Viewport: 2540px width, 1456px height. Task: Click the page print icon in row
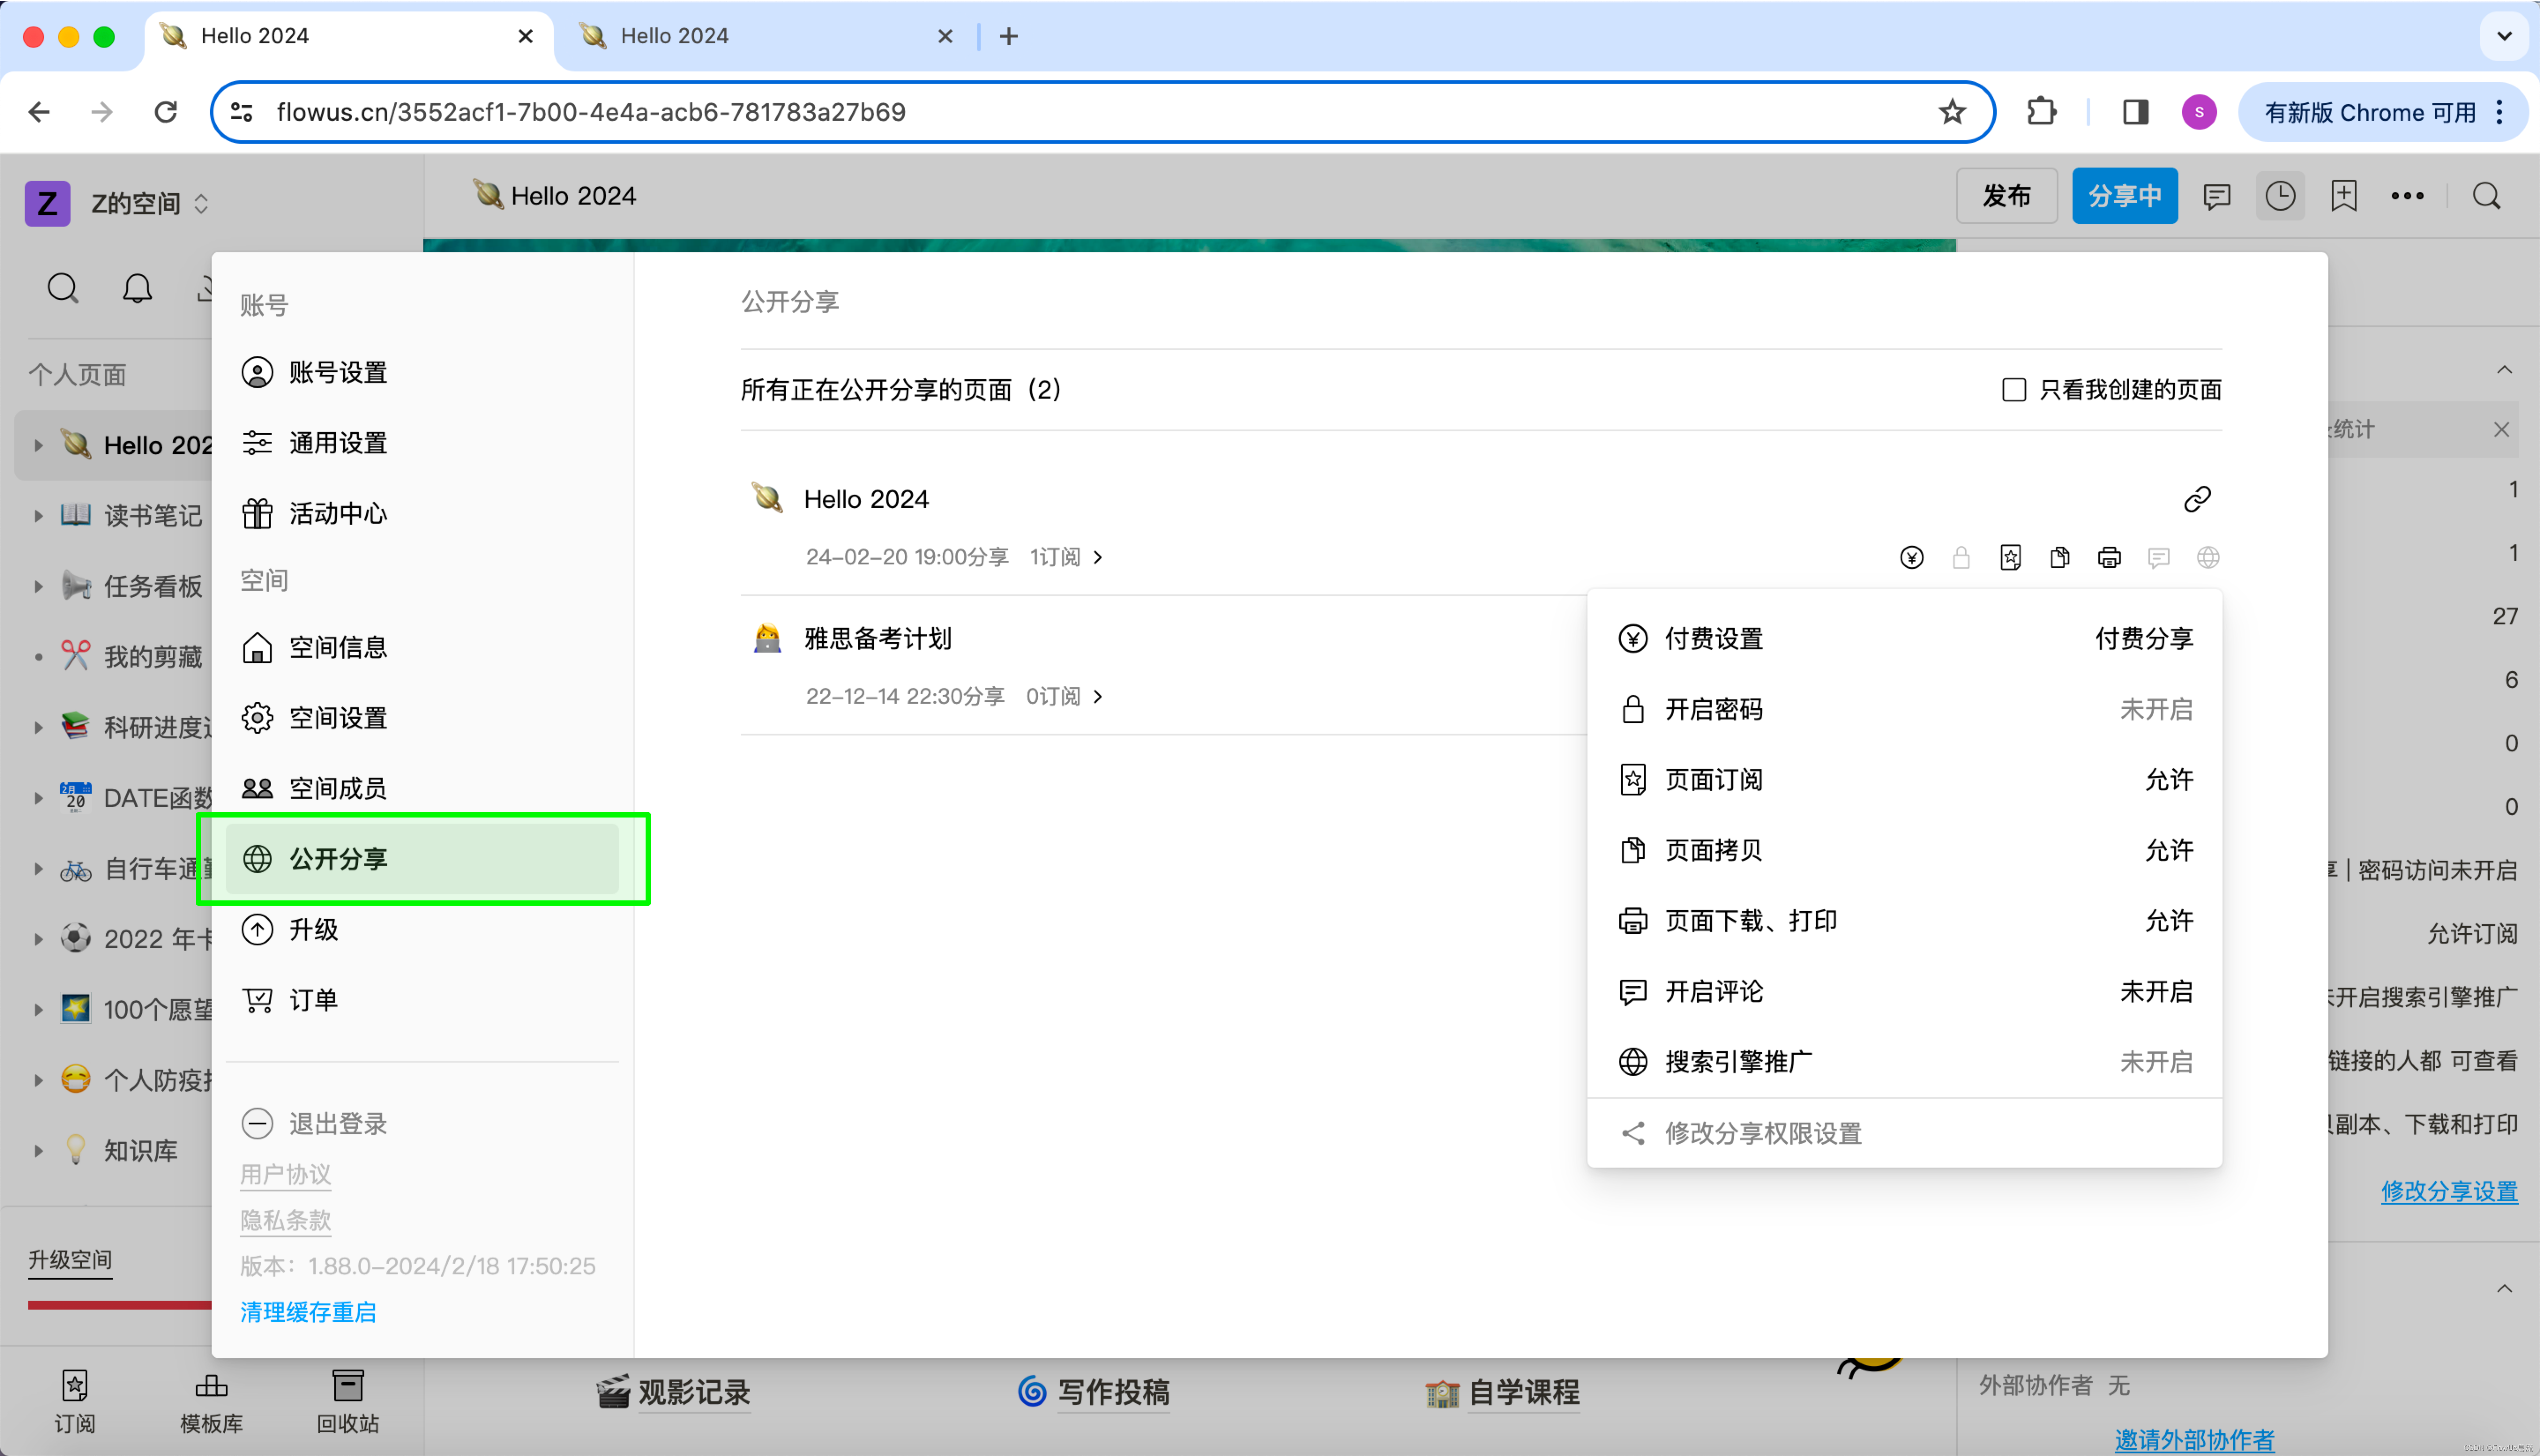[2109, 557]
